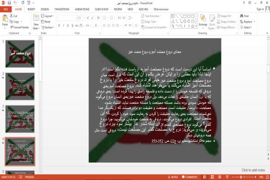The image size is (270, 180).
Task: Switch to the ANIMATIONS tab
Action: pyautogui.click(x=82, y=9)
